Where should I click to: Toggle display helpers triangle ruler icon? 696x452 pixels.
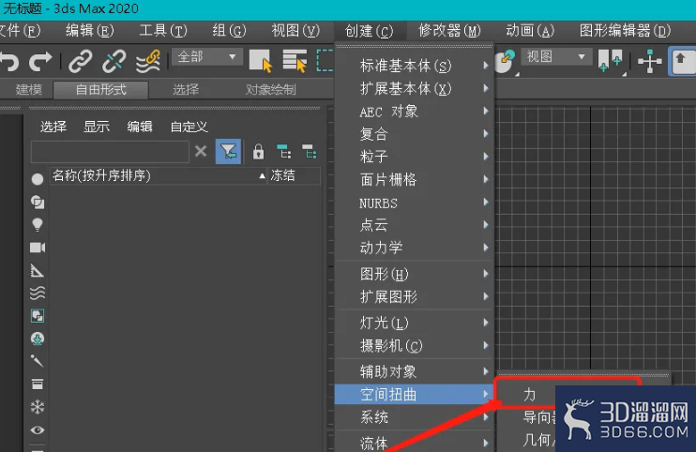pos(38,271)
